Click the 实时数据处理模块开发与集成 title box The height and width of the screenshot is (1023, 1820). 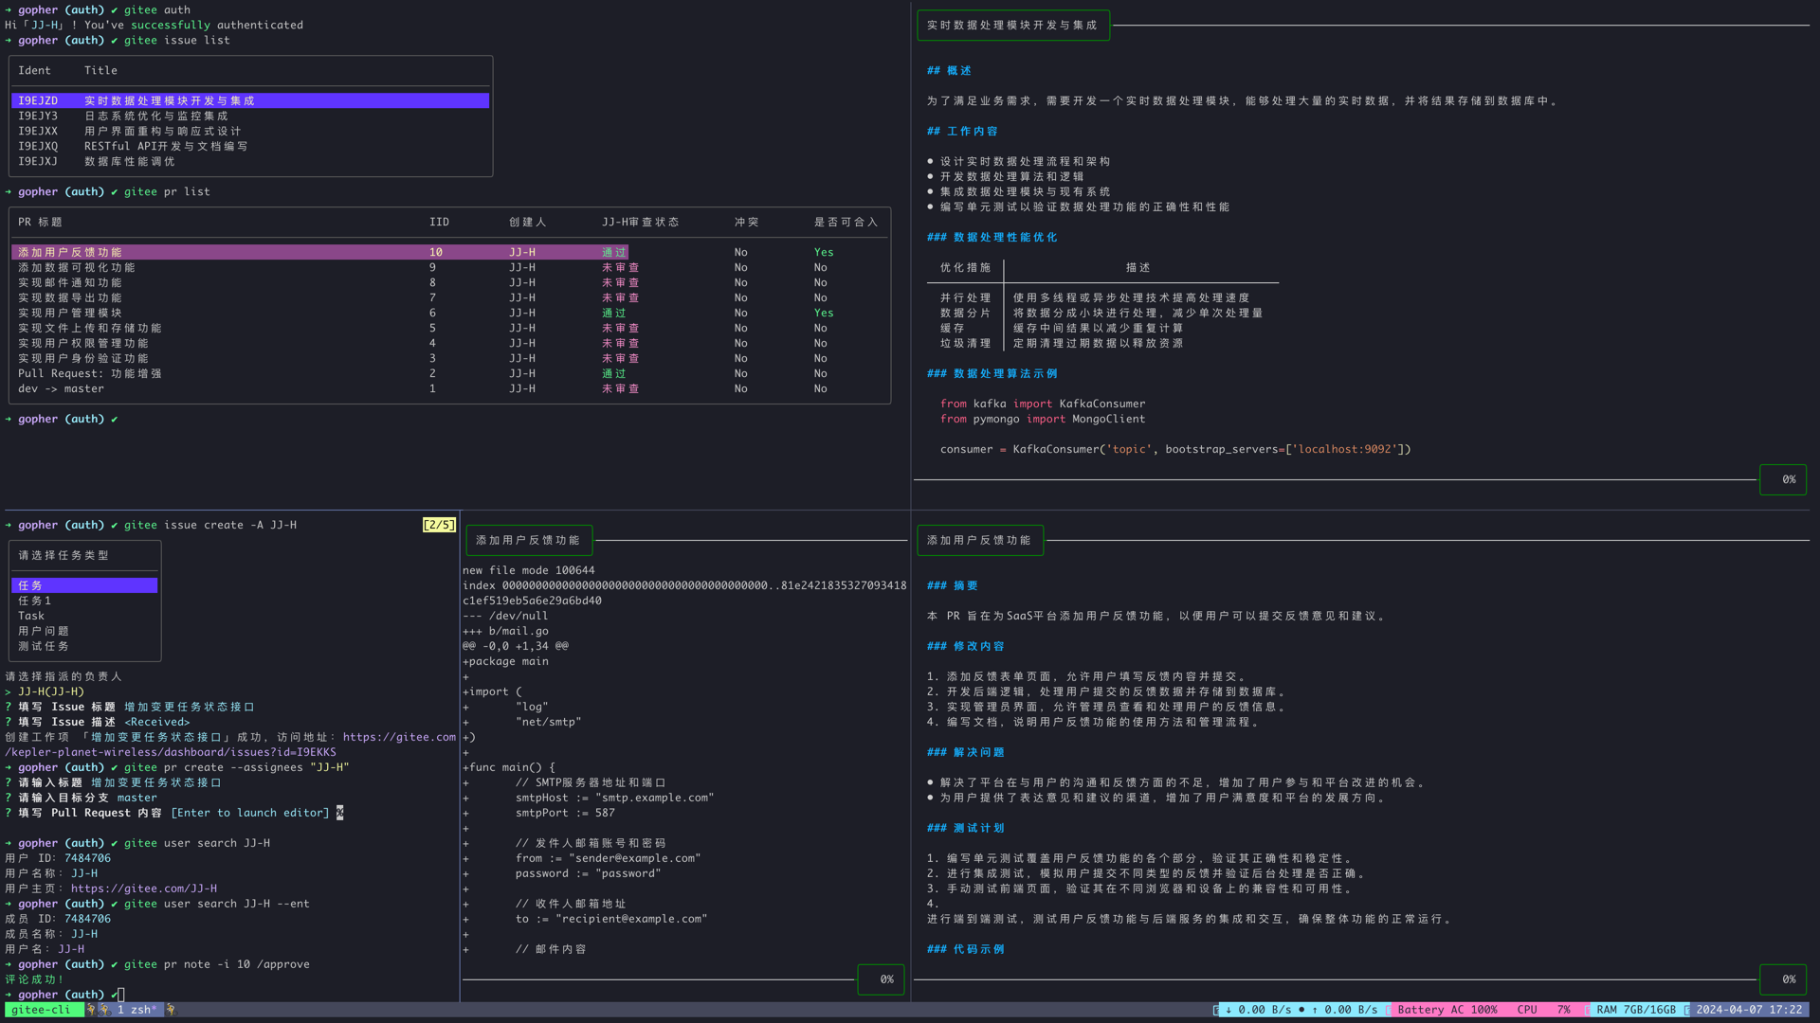(x=1012, y=26)
